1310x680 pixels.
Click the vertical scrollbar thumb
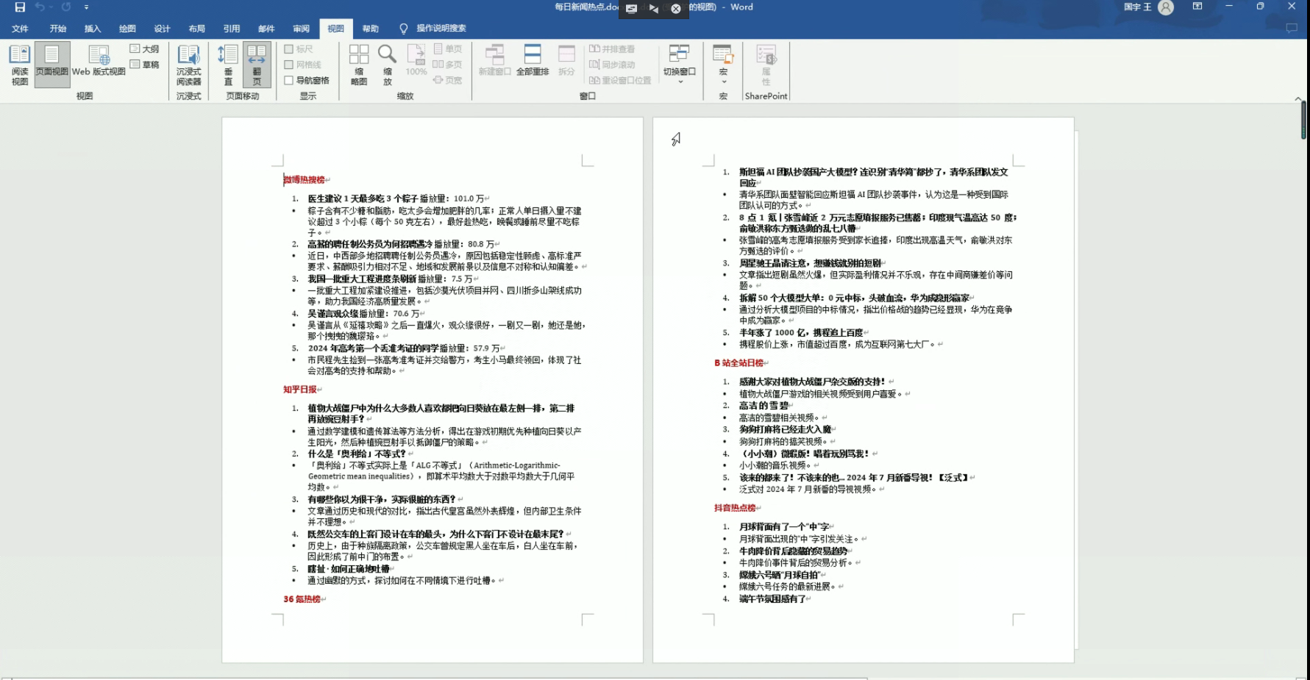tap(1303, 120)
